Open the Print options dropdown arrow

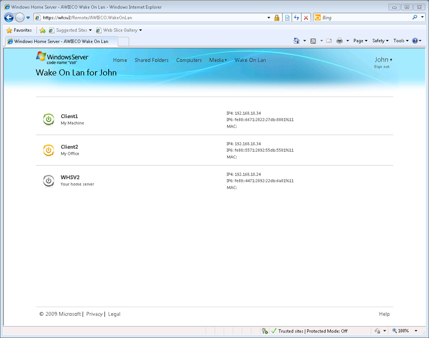pos(348,41)
